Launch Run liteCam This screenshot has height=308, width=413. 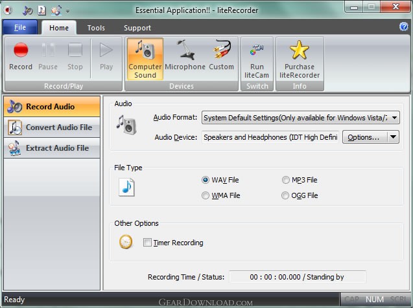pyautogui.click(x=257, y=60)
